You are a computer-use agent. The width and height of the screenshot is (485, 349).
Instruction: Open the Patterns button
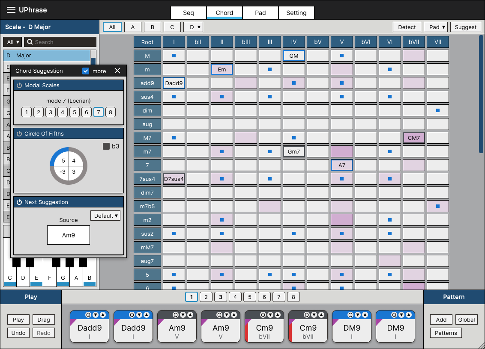[446, 333]
